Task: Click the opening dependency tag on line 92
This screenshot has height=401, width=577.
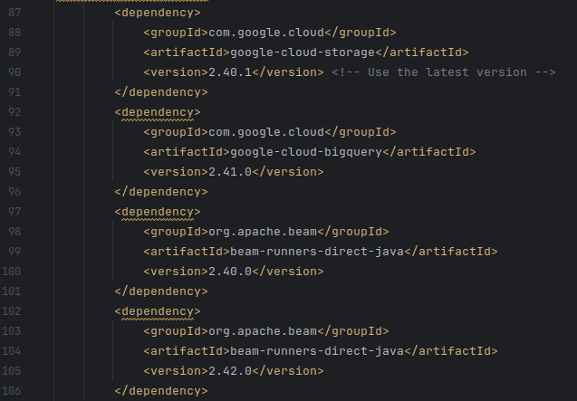Action: 158,112
